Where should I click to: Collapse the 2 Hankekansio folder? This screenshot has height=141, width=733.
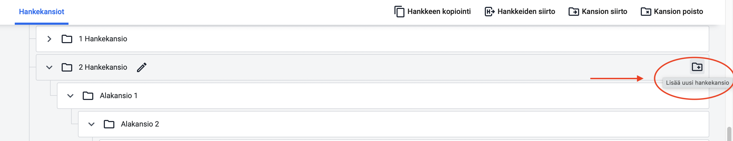point(49,67)
